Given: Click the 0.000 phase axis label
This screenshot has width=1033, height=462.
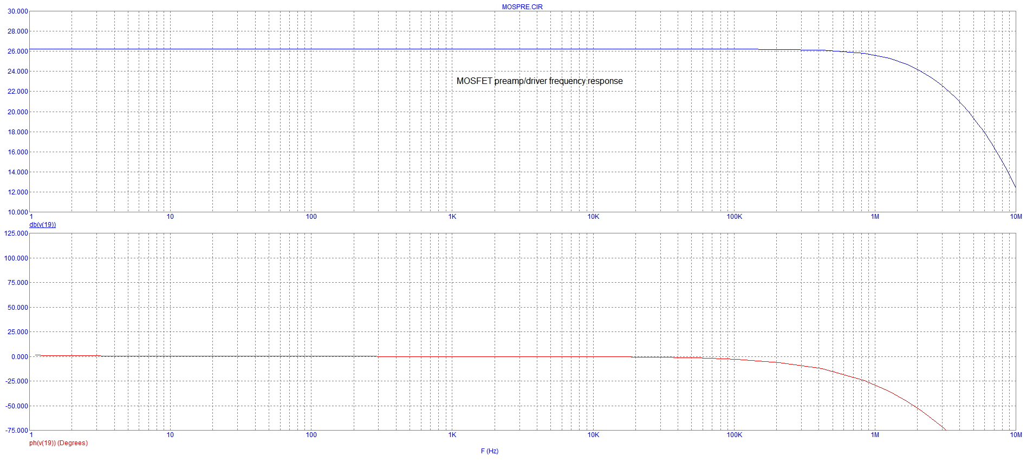Looking at the screenshot, I should pyautogui.click(x=20, y=357).
